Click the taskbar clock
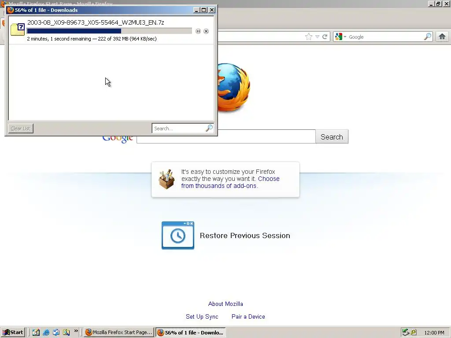Screen dimensions: 451x338 click(x=434, y=333)
